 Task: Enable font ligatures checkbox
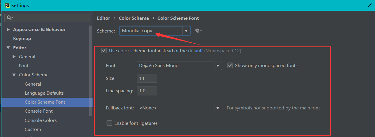point(109,123)
